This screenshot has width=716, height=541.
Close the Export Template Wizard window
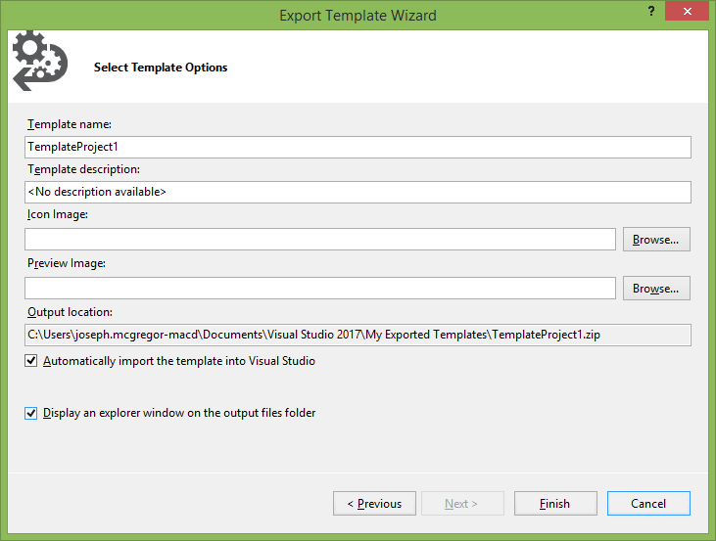[x=687, y=12]
